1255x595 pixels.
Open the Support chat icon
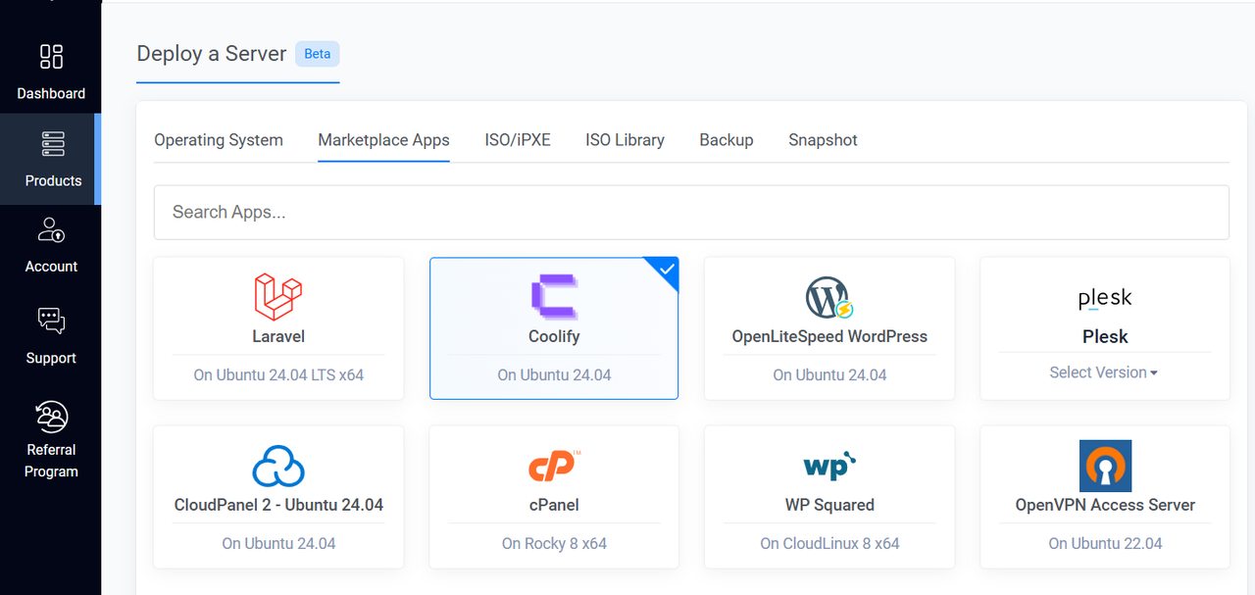pyautogui.click(x=51, y=322)
